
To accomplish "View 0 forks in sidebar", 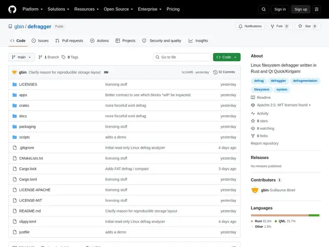I will pos(259,136).
